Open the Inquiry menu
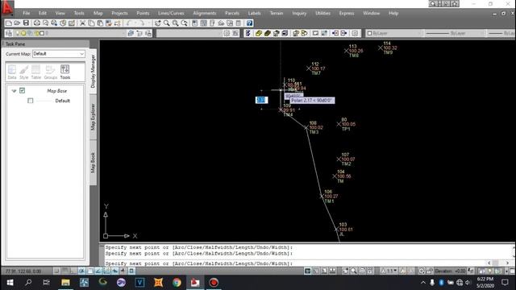 coord(299,13)
